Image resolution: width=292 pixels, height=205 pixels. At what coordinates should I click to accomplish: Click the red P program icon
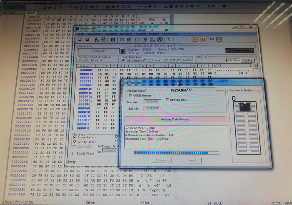click(x=195, y=39)
